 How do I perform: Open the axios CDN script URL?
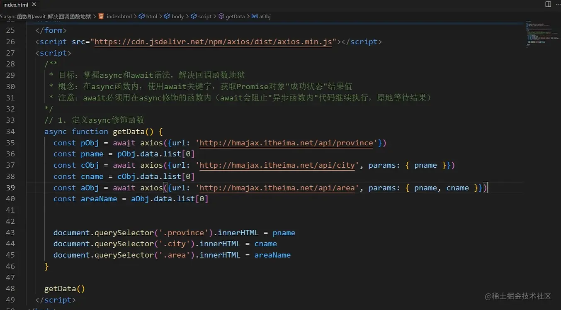(213, 41)
